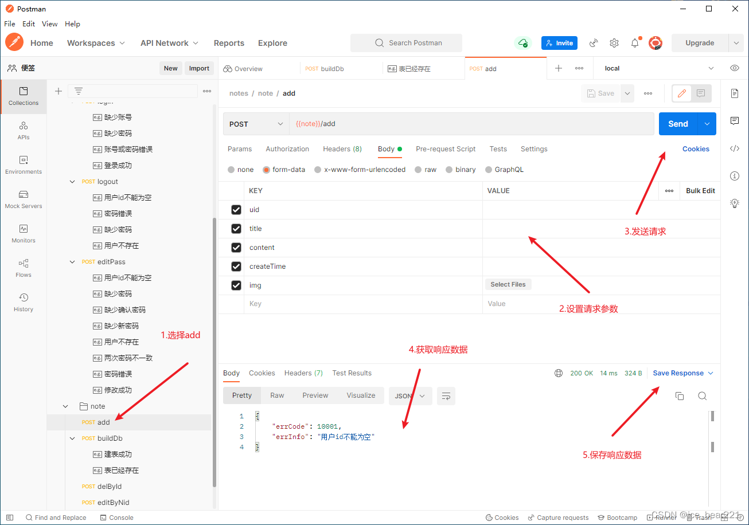Switch to the Headers (8) request tab

point(342,149)
